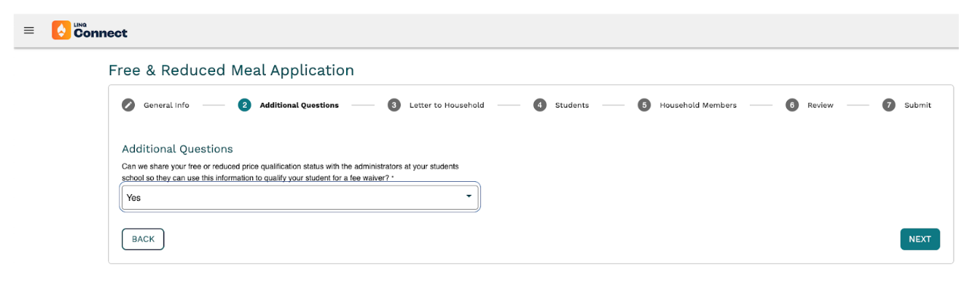Go to the Review step label
Screen dimensions: 980x285
coord(820,105)
